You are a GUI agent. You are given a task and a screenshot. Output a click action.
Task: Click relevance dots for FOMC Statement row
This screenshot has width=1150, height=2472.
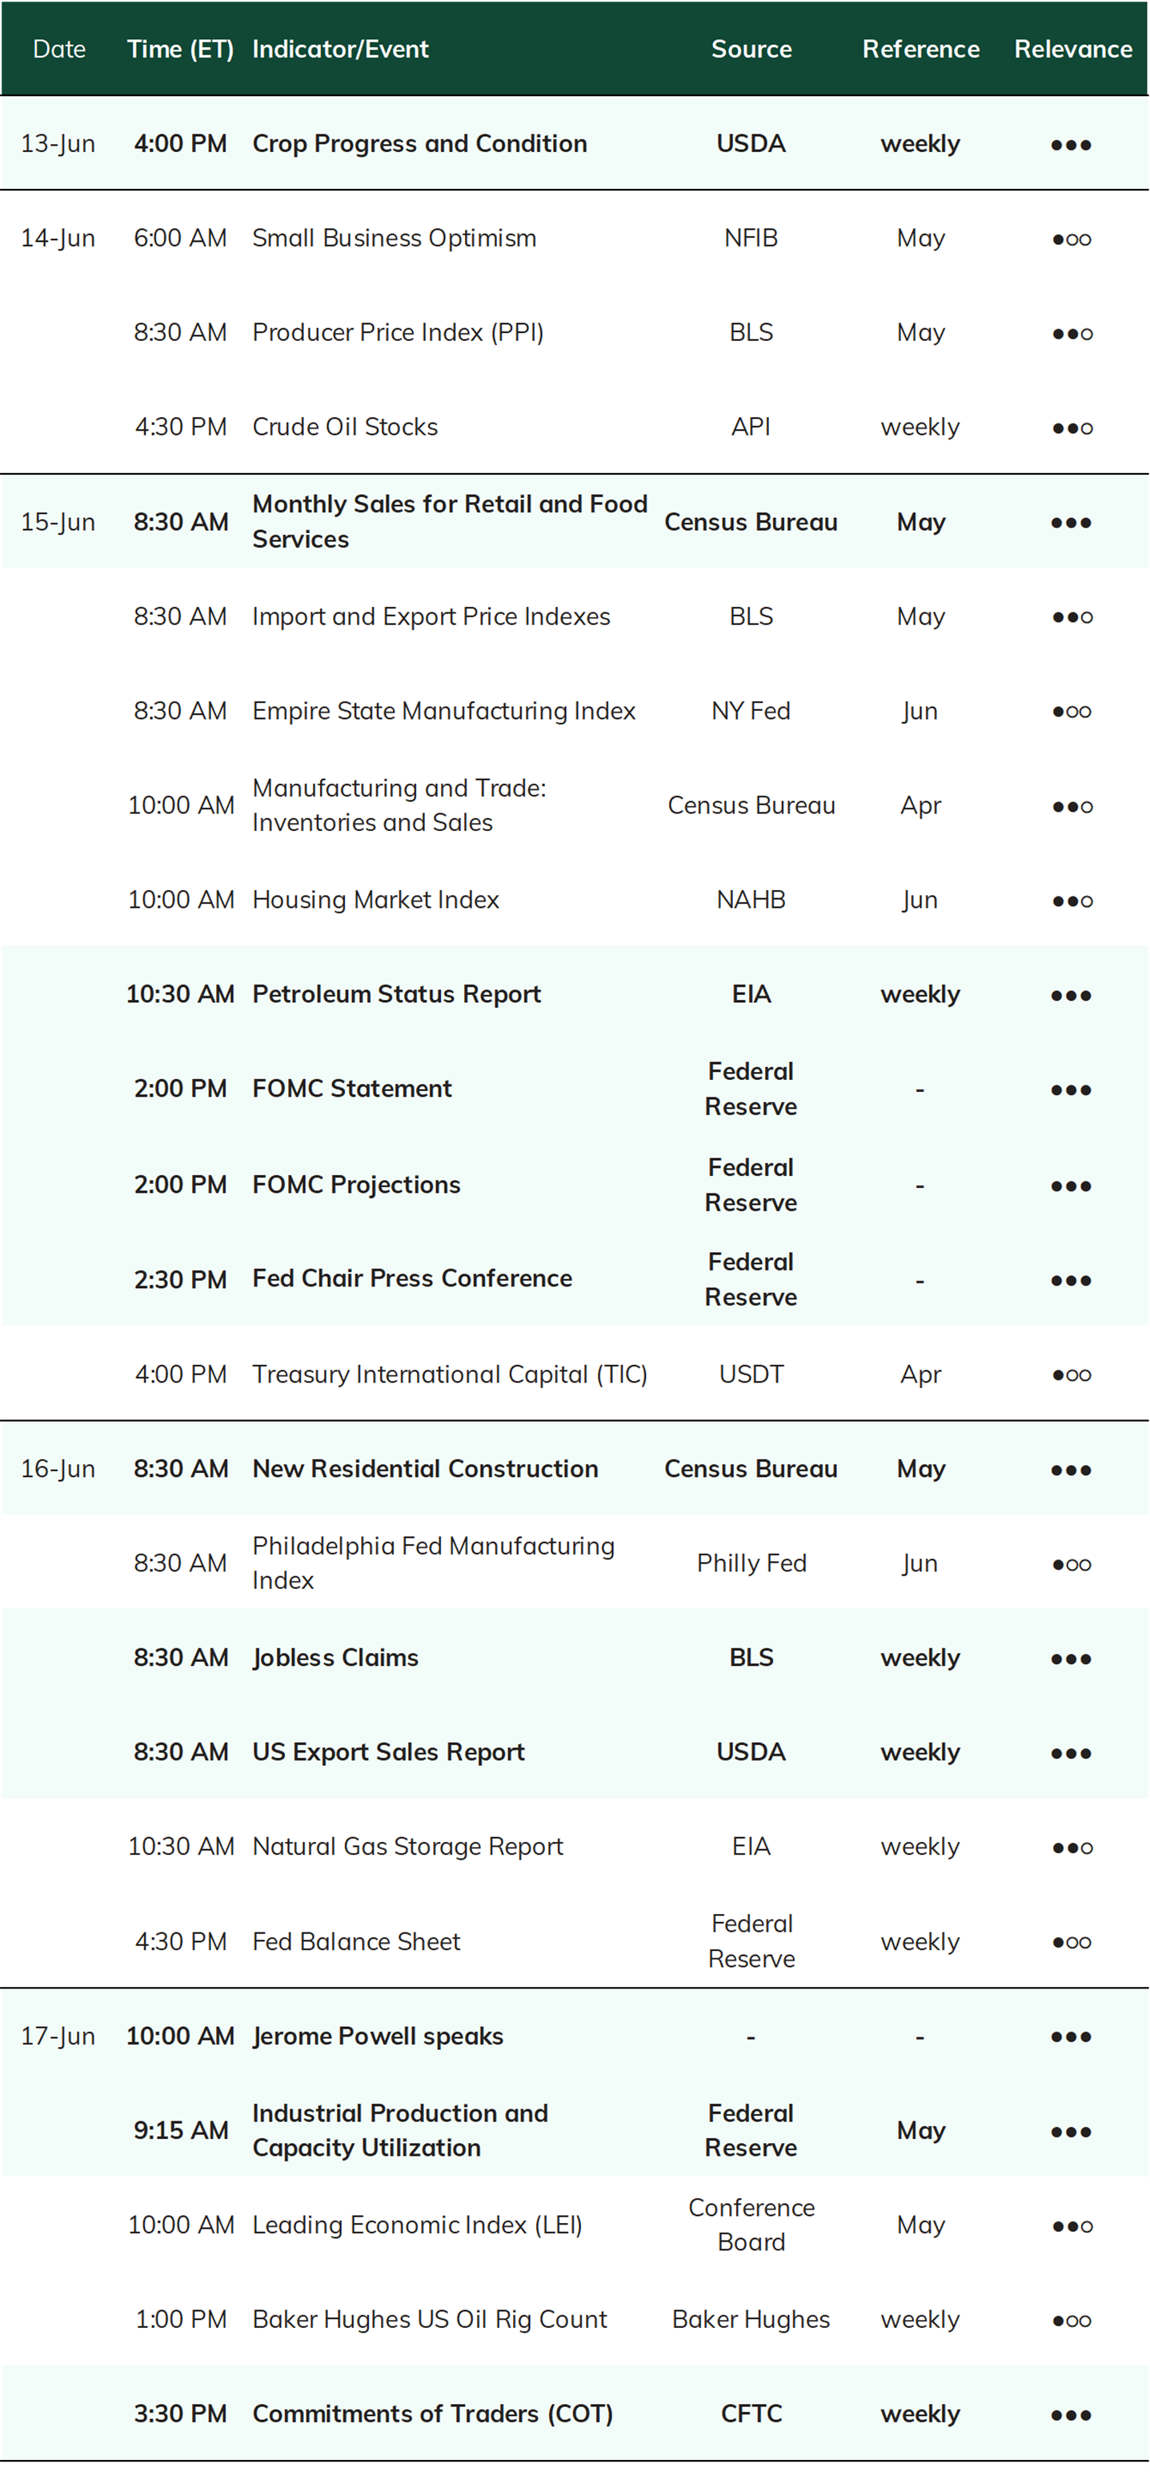pos(1072,1090)
